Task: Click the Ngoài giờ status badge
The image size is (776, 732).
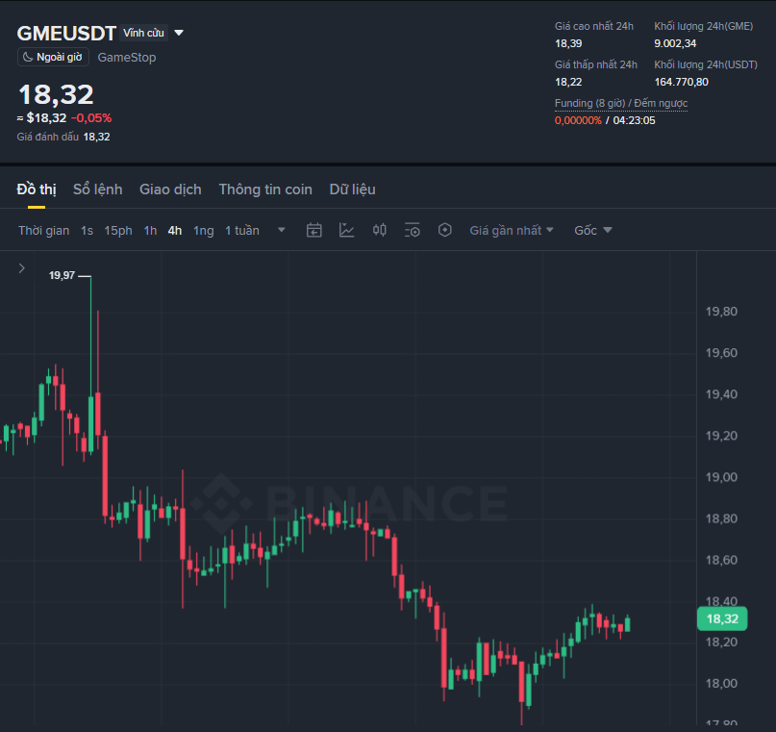Action: 53,57
